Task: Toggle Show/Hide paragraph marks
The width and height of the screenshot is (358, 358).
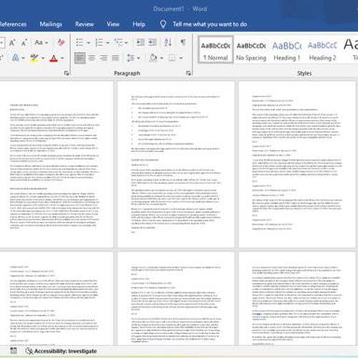Action: (183, 42)
